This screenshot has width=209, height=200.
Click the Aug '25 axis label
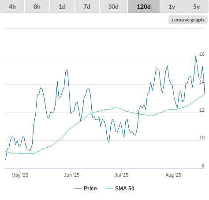pyautogui.click(x=173, y=175)
